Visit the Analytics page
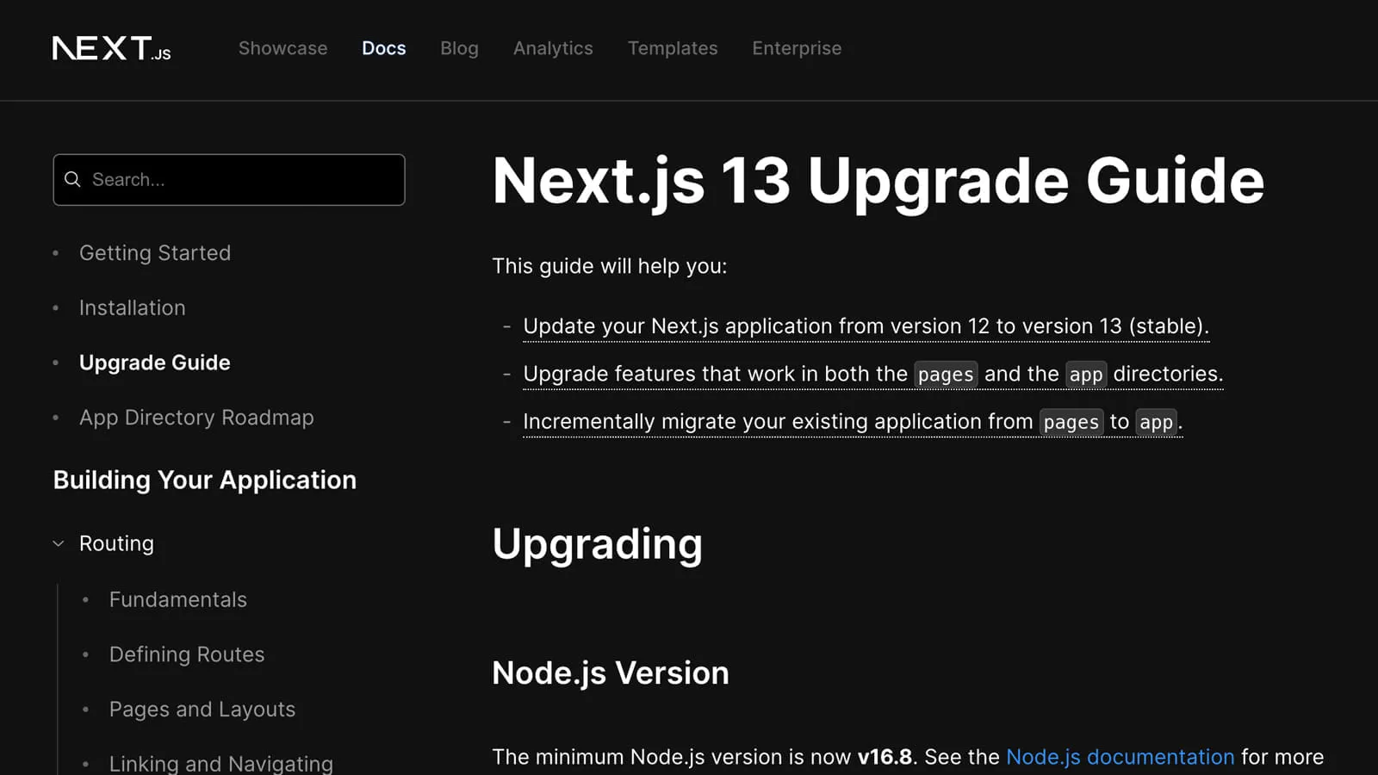This screenshot has width=1378, height=775. pyautogui.click(x=553, y=48)
